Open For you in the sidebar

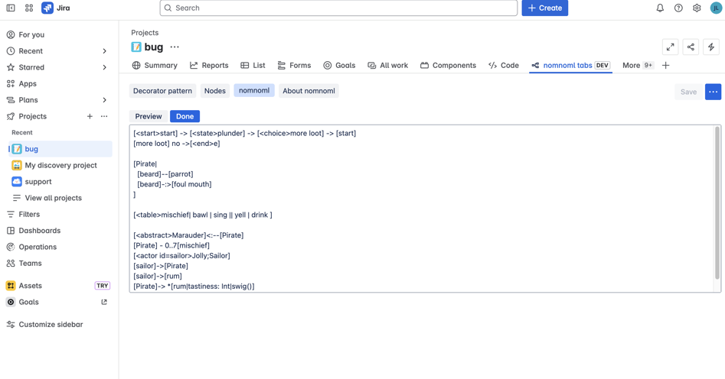tap(59, 34)
